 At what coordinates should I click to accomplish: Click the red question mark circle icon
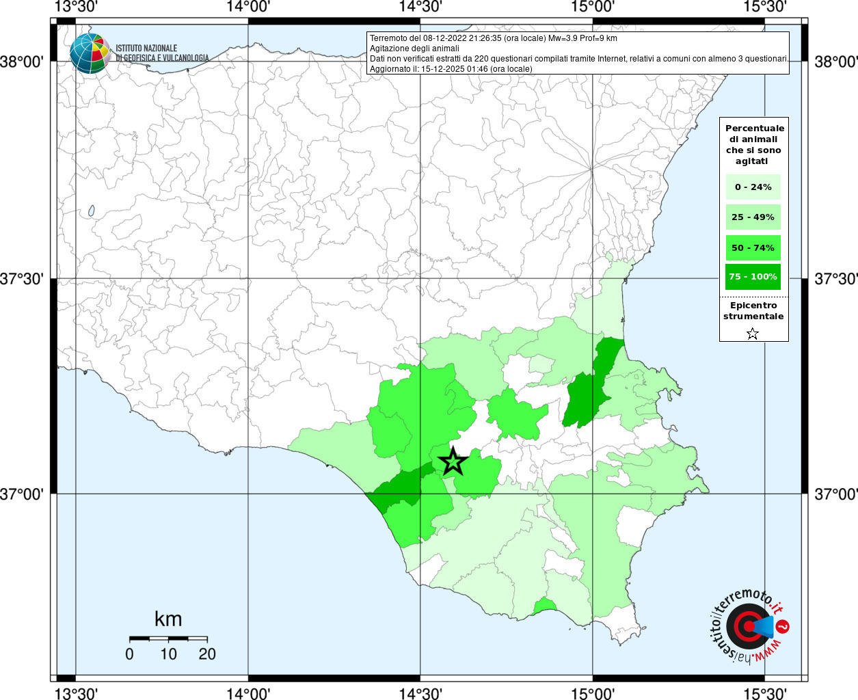[783, 626]
